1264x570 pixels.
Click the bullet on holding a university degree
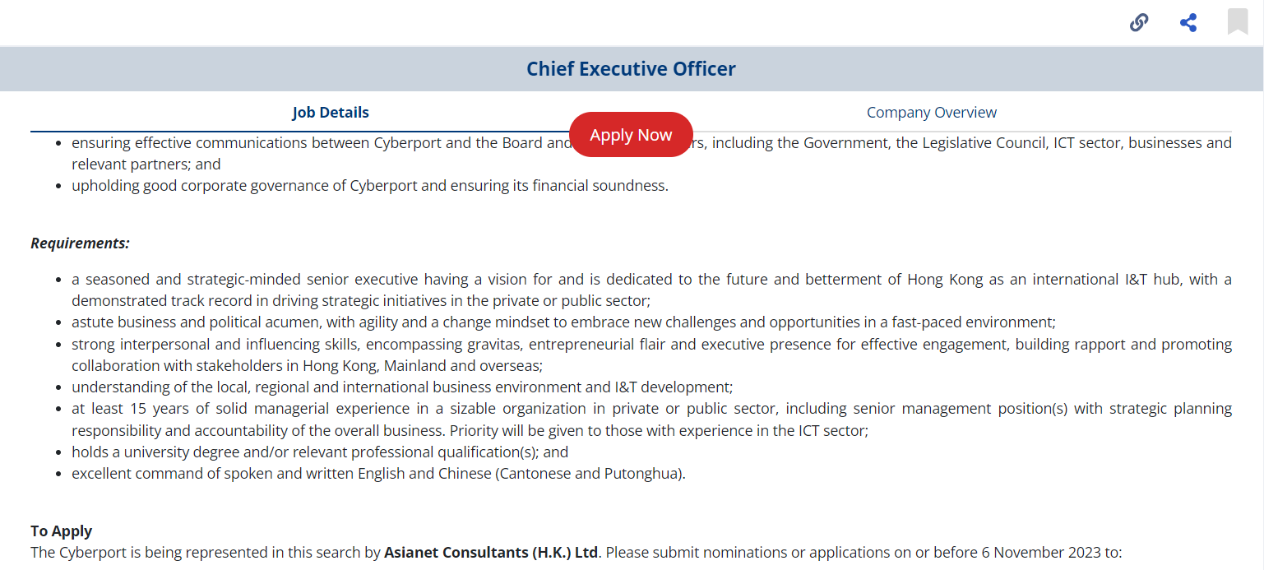pyautogui.click(x=320, y=452)
